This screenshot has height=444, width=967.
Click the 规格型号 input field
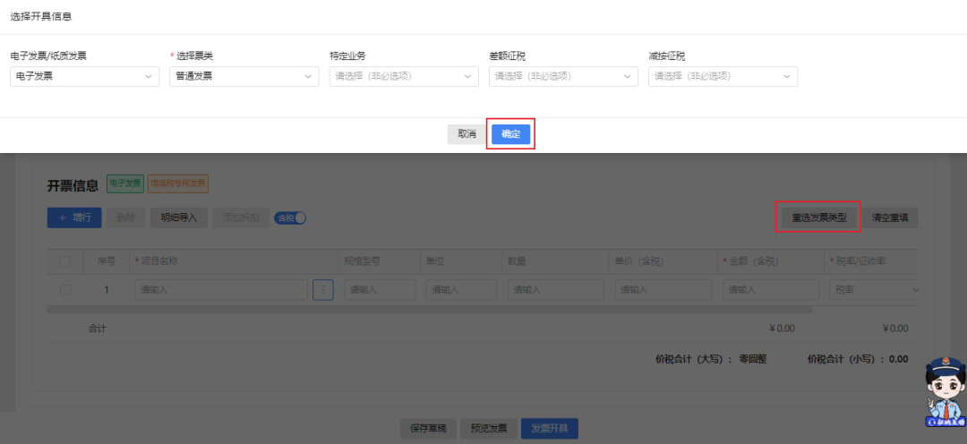tap(380, 290)
